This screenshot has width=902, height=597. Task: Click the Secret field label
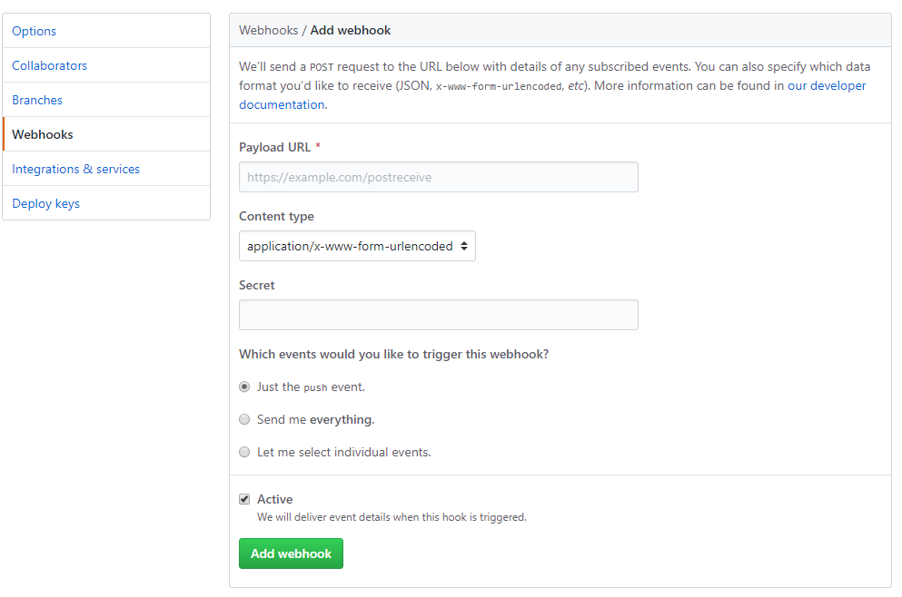click(x=256, y=285)
